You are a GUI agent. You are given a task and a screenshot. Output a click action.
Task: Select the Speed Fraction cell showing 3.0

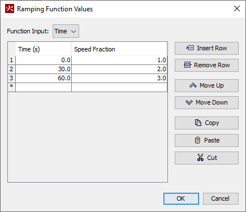click(119, 78)
